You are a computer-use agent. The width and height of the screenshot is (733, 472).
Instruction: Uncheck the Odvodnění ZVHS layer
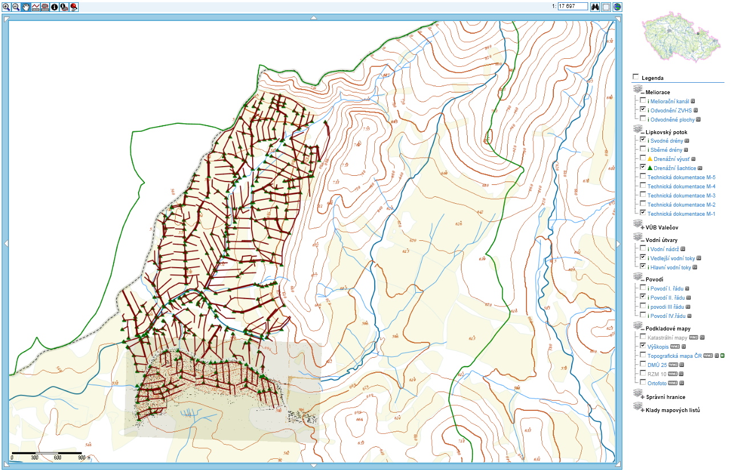[x=643, y=110]
